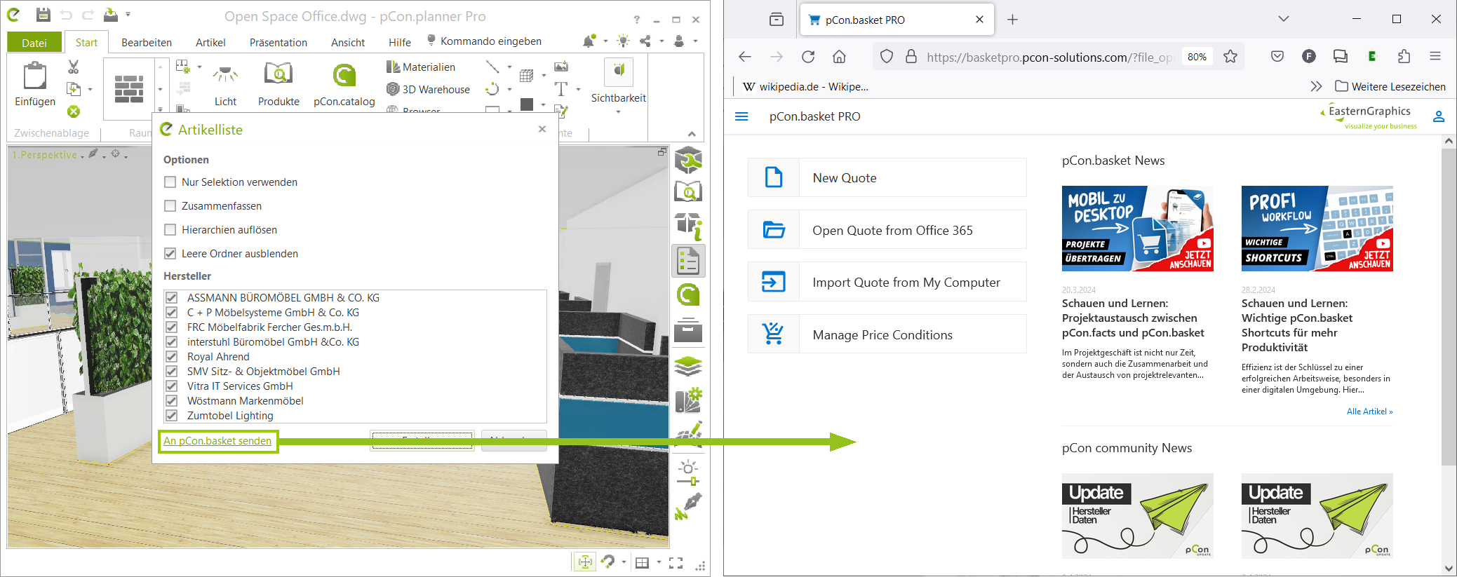Go to browser home page
The image size is (1457, 577).
click(x=840, y=57)
